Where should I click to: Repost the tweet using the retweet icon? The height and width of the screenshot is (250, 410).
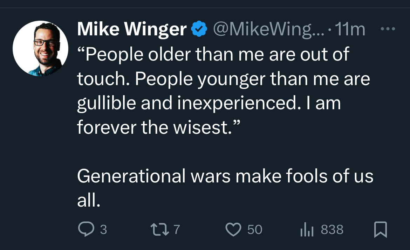click(159, 230)
